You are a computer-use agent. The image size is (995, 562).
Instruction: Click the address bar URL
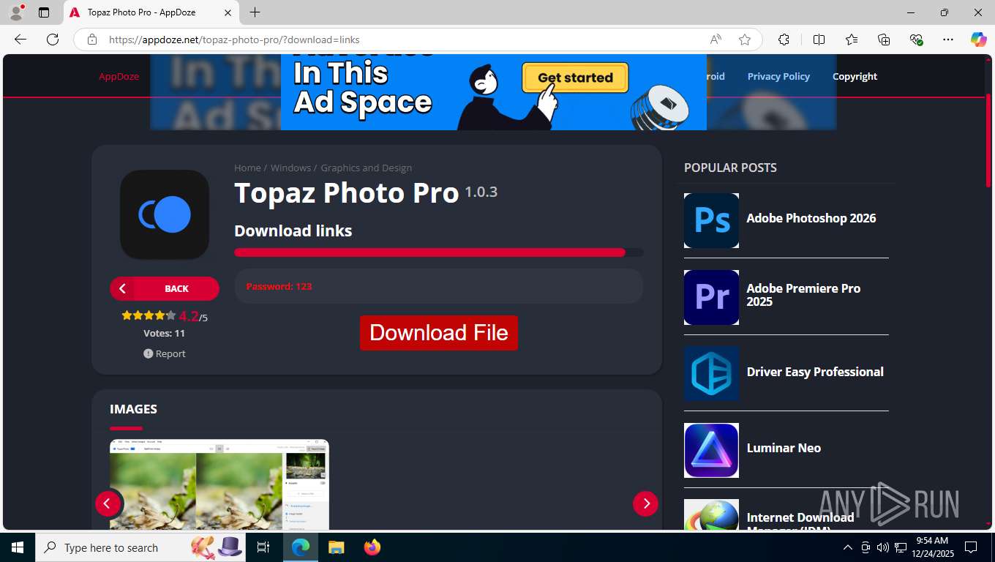(234, 40)
